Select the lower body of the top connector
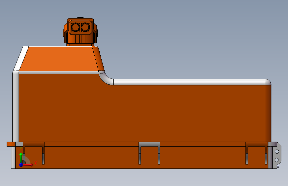This screenshot has height=186, width=288. (80, 38)
